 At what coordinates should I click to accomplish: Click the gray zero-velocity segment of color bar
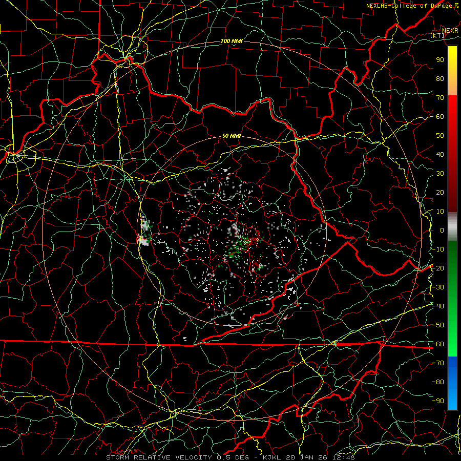tap(452, 227)
